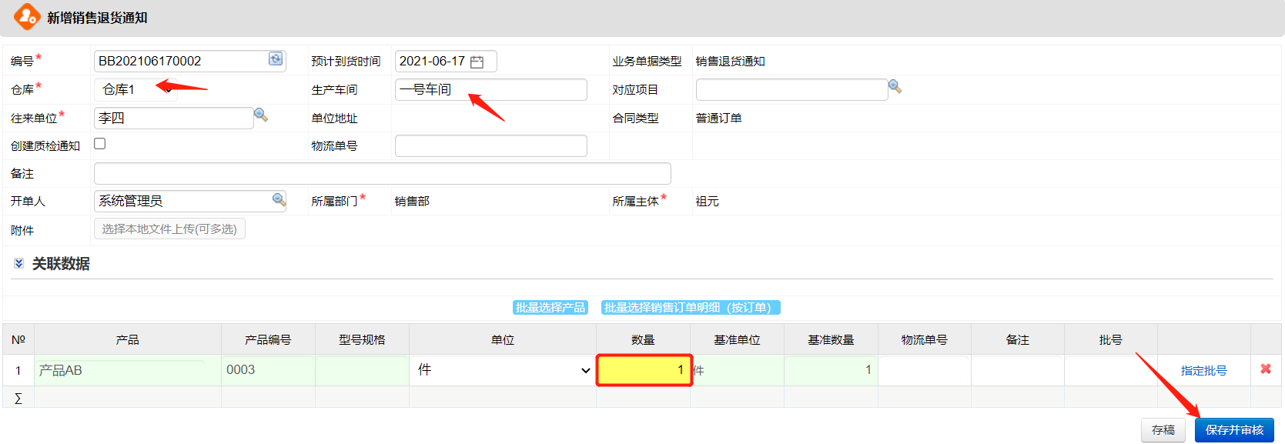Click the 存稿 draft button
Viewport: 1285px width, 444px height.
[1163, 430]
